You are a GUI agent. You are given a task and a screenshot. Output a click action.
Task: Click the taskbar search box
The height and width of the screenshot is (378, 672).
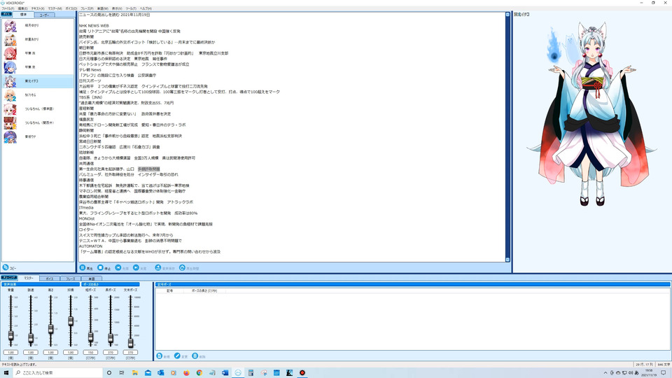point(57,373)
